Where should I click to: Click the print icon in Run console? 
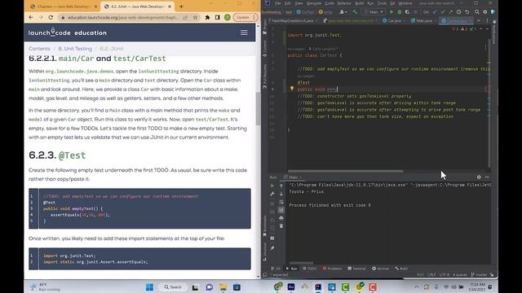click(281, 218)
